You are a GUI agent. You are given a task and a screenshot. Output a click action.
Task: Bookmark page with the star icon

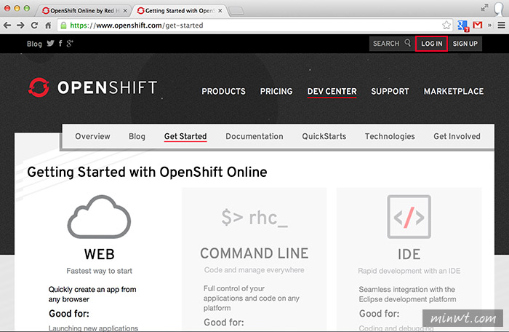click(x=446, y=25)
